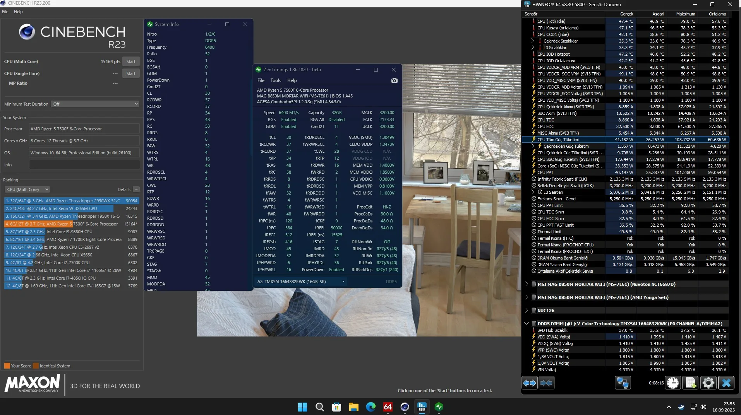This screenshot has height=415, width=741.
Task: Click the Cinebench title bar app icon
Action: click(3, 3)
